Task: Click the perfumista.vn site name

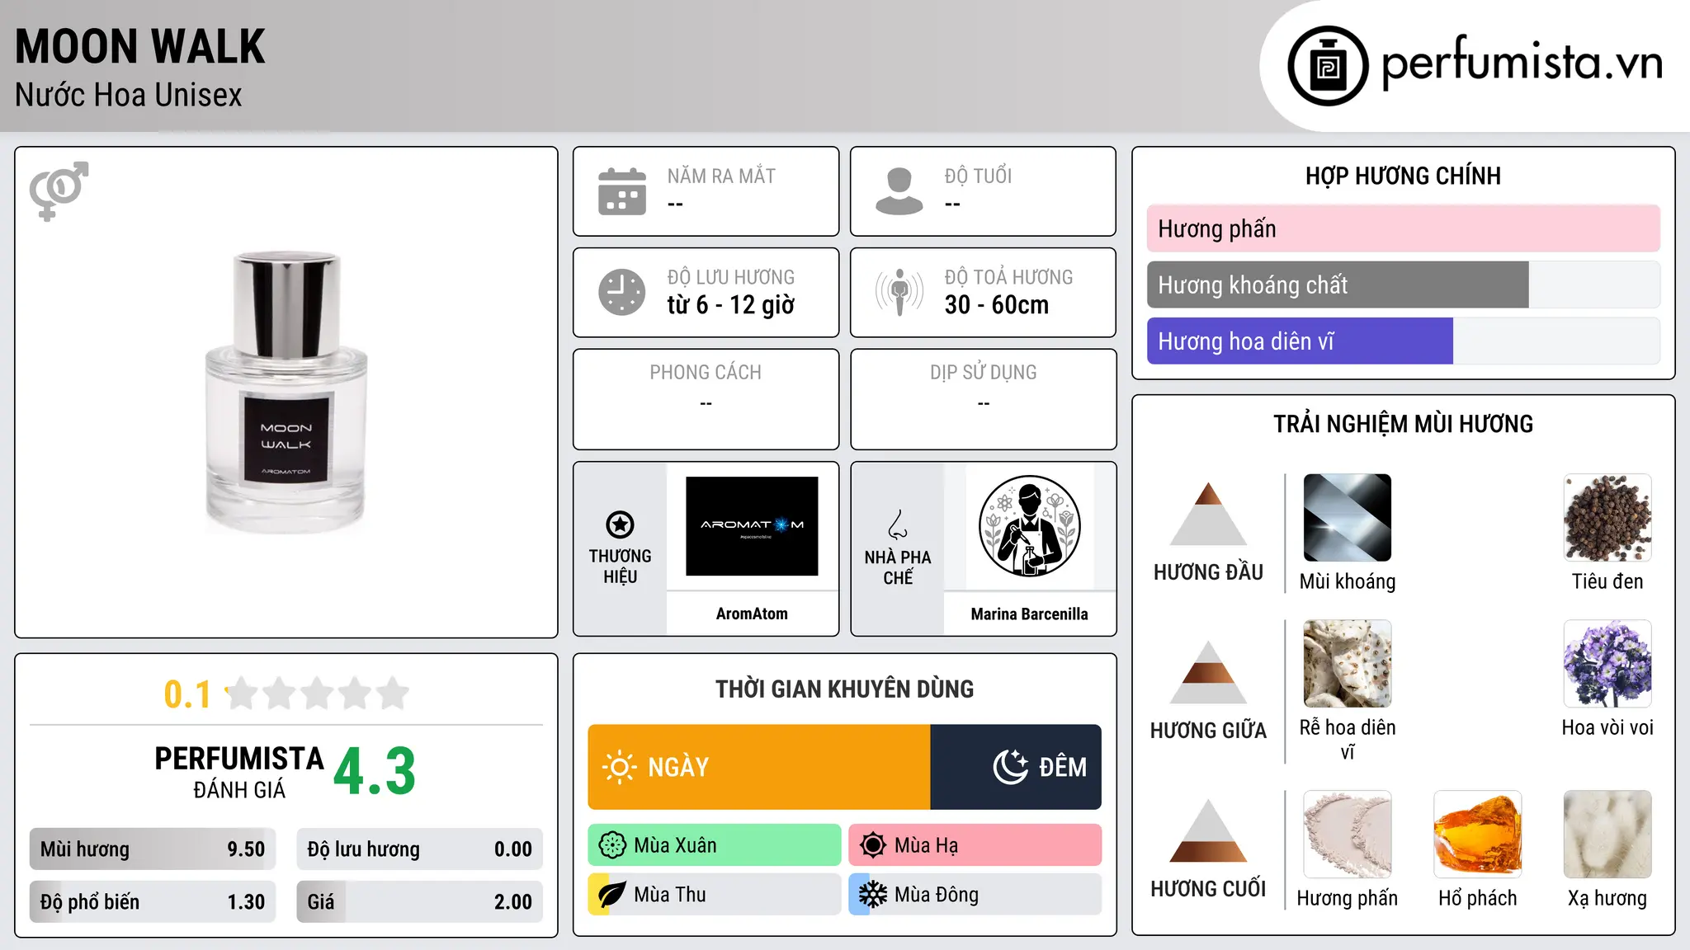Action: [x=1522, y=63]
